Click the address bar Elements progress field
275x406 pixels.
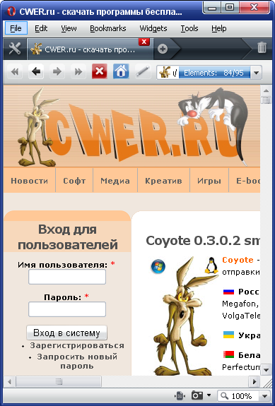215,73
